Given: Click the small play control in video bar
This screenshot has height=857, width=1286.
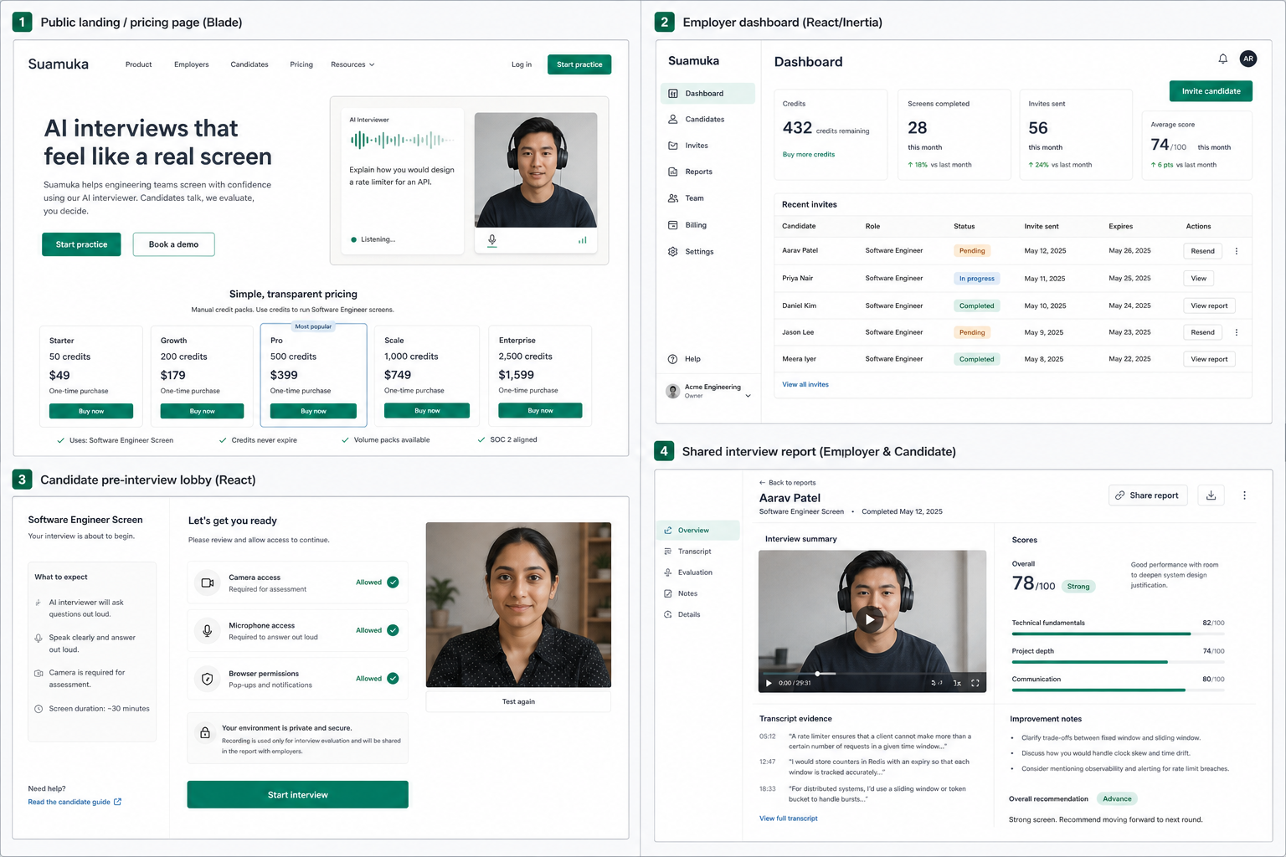Looking at the screenshot, I should point(769,683).
